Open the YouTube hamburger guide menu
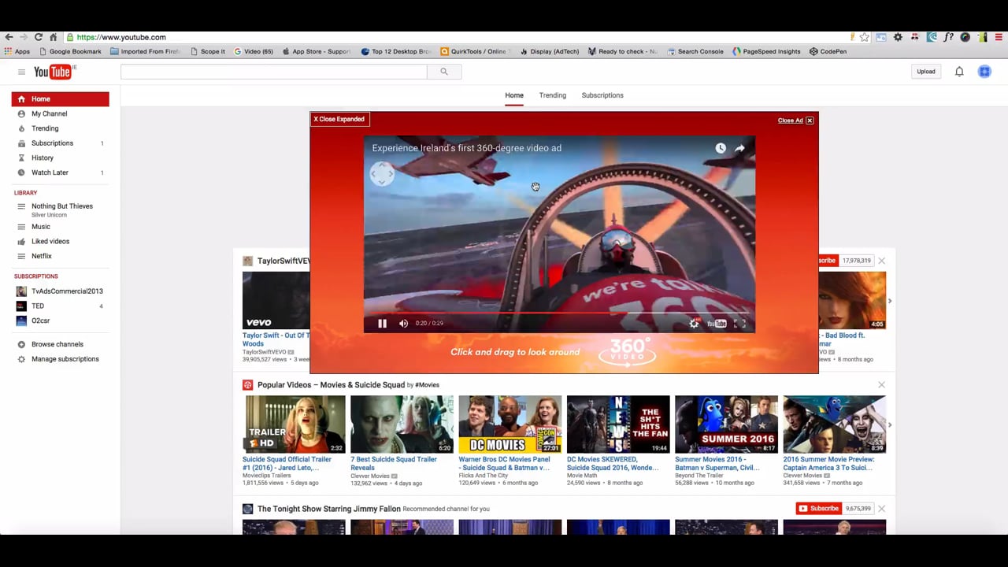The height and width of the screenshot is (567, 1008). click(x=21, y=72)
